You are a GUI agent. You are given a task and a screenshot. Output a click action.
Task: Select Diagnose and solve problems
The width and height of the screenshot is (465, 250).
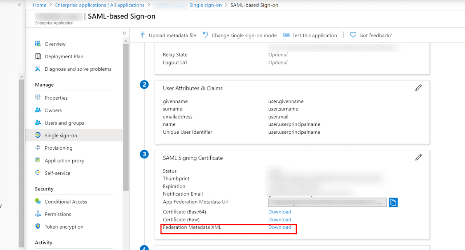[78, 69]
